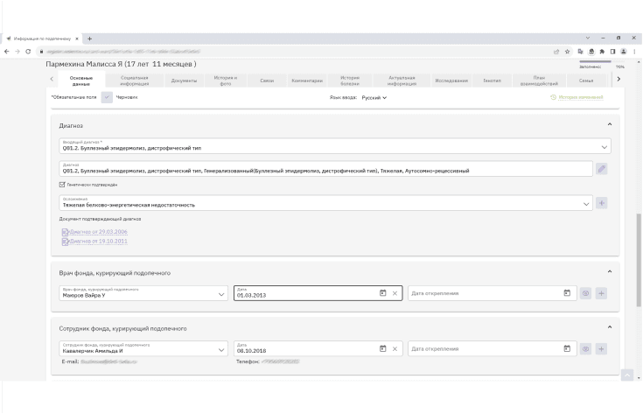Image resolution: width=643 pixels, height=414 pixels.
Task: Close the Информация по подопечному browser tab
Action: coord(77,39)
